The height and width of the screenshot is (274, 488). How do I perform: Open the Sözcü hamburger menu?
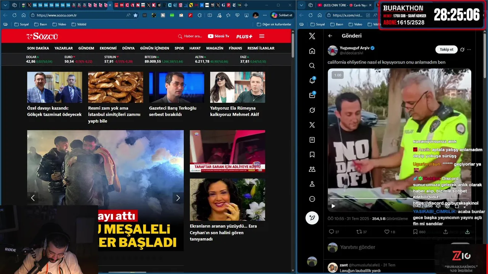pyautogui.click(x=262, y=36)
